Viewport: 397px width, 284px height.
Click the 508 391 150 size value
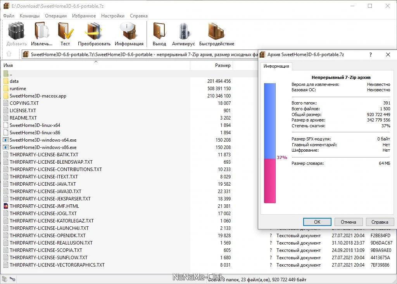click(x=219, y=89)
